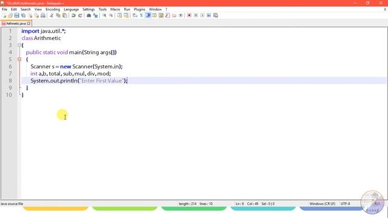Open Find with binoculars icon
Viewport: 388px width, 218px height.
89,16
